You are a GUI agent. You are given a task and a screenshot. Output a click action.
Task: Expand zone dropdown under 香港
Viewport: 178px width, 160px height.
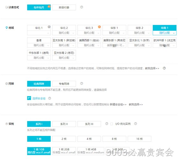tap(39, 45)
